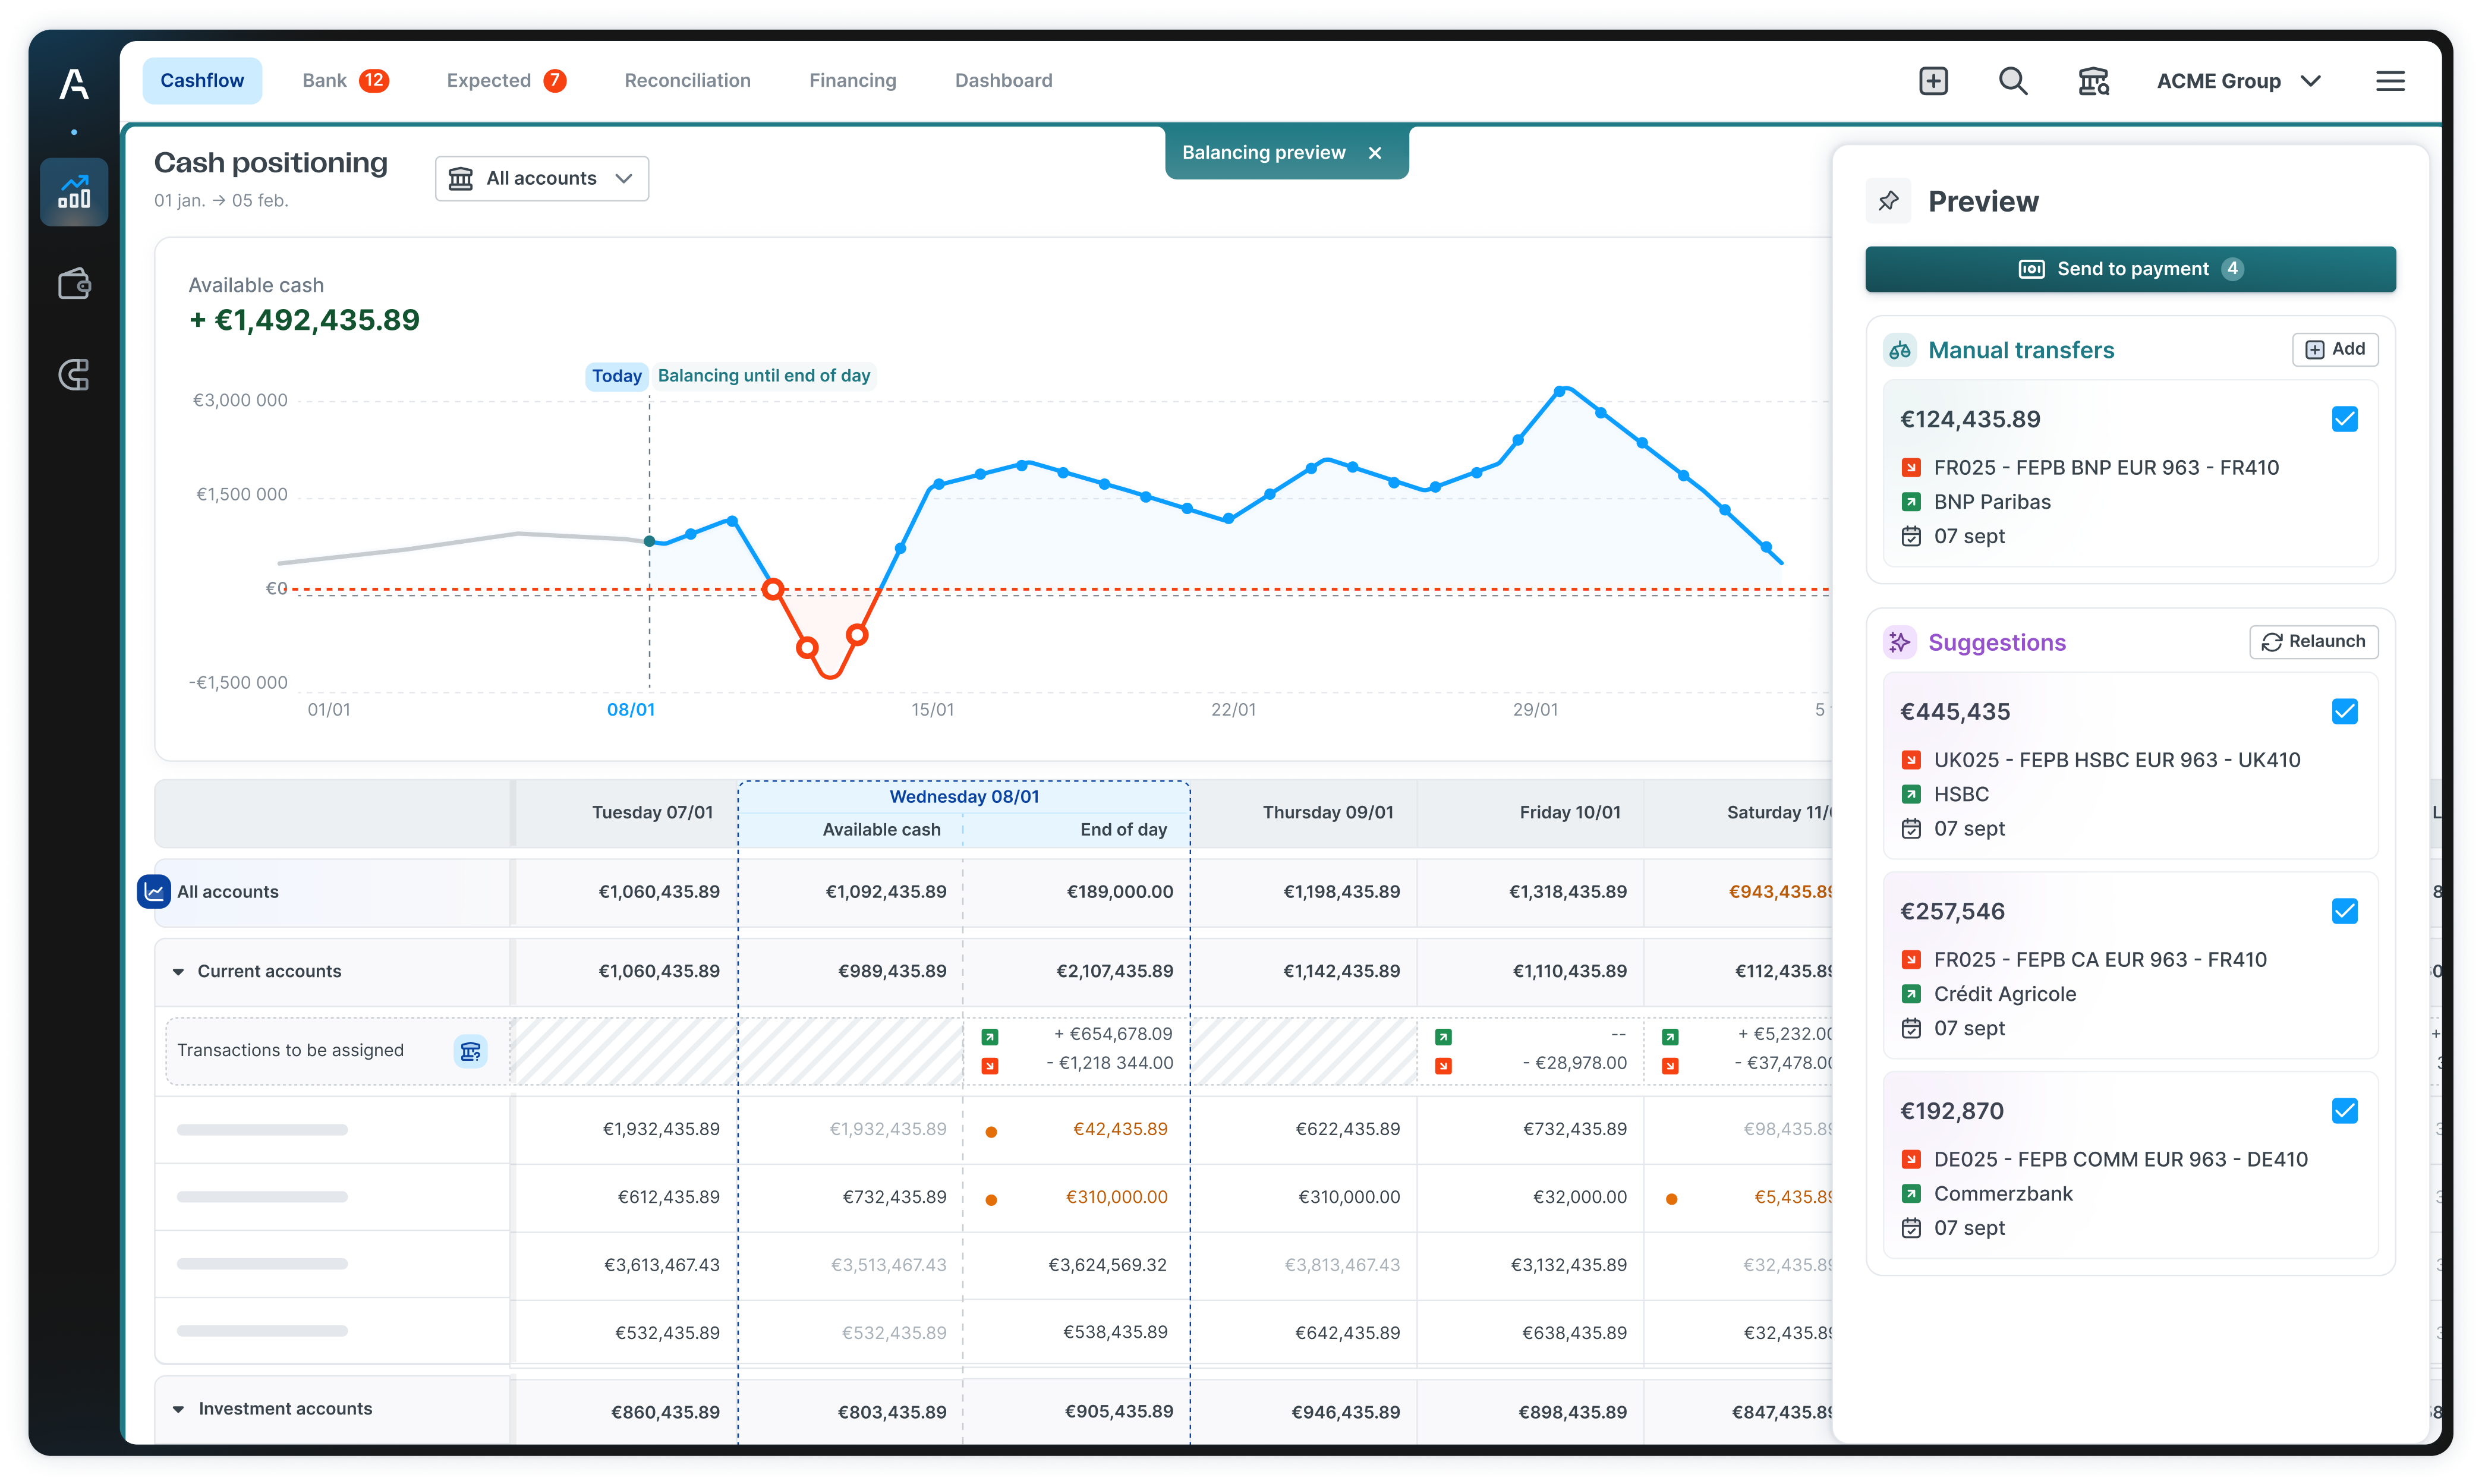Collapse the Investment accounts row
Viewport: 2482px width, 1484px height.
click(x=178, y=1409)
